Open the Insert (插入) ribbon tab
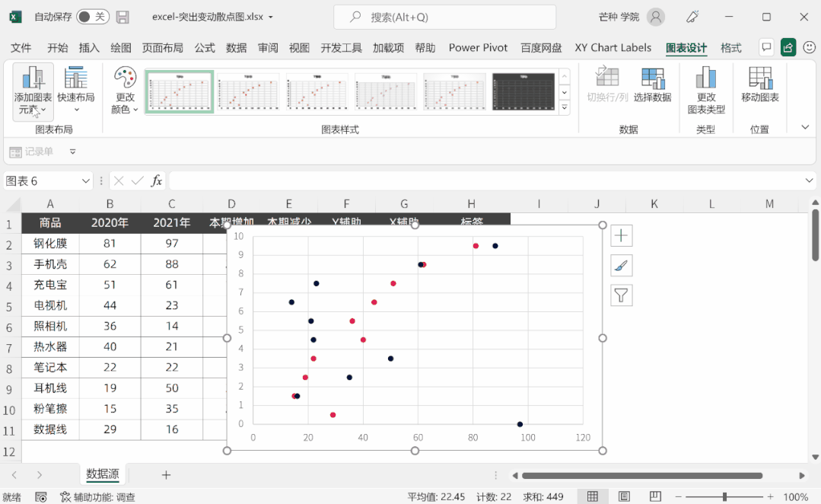821x504 pixels. (89, 48)
